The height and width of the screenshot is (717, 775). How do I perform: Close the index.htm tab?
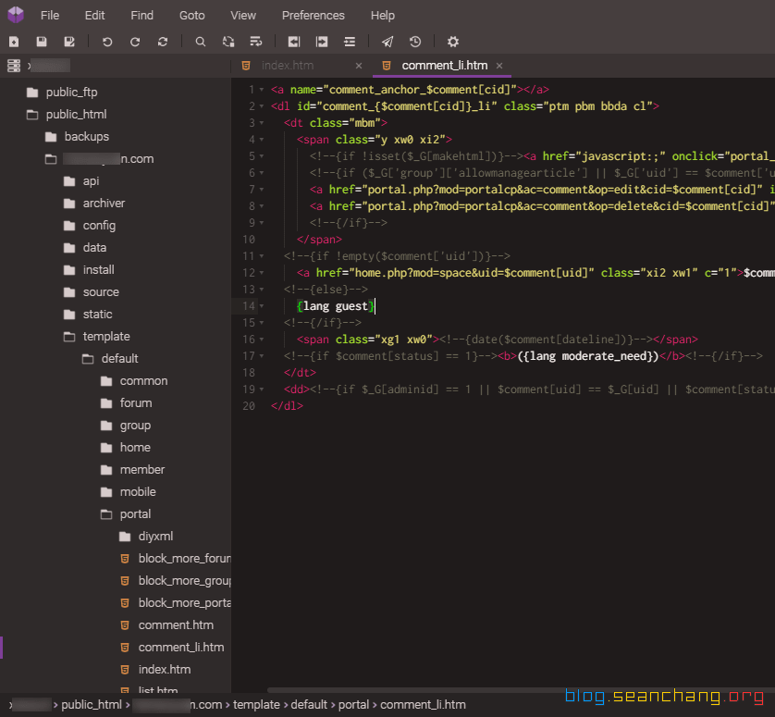(359, 66)
